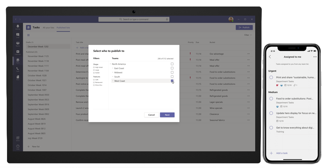
Task: Click the microphone icon in search bar
Action: click(x=167, y=19)
